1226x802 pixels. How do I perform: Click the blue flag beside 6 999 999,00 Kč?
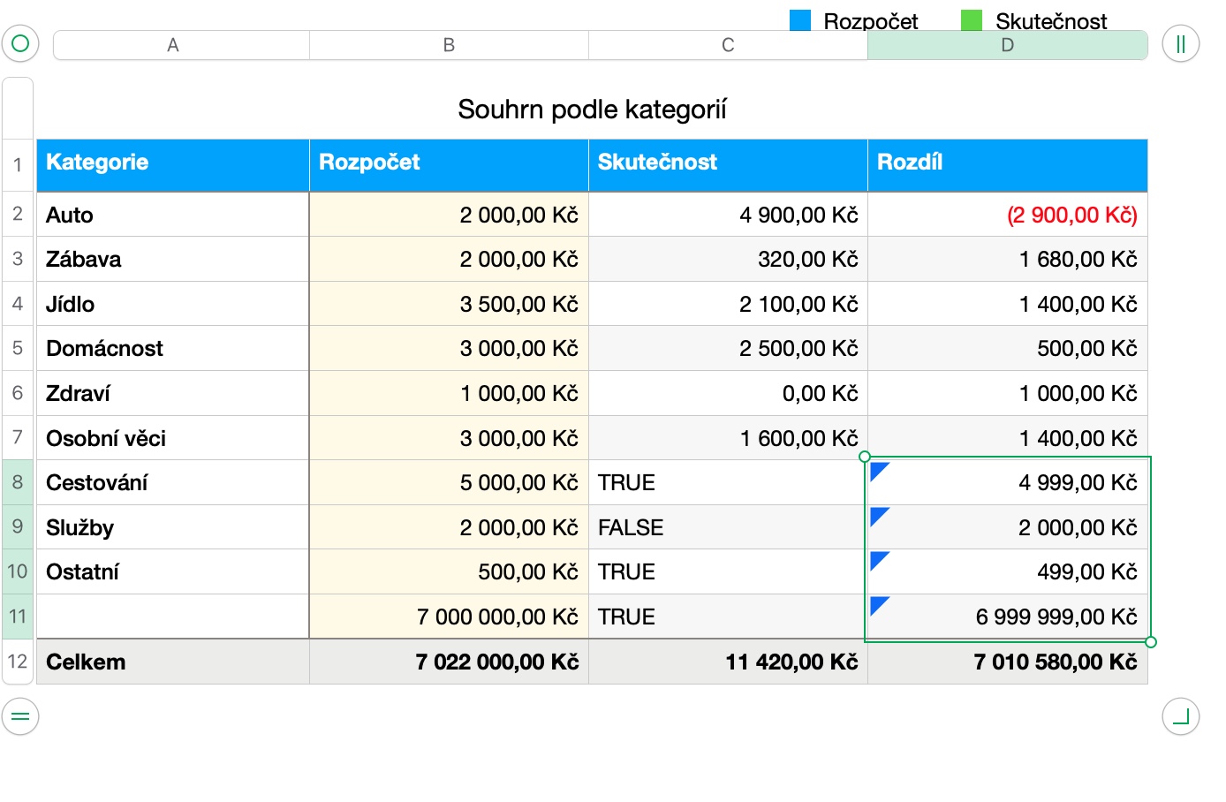878,604
